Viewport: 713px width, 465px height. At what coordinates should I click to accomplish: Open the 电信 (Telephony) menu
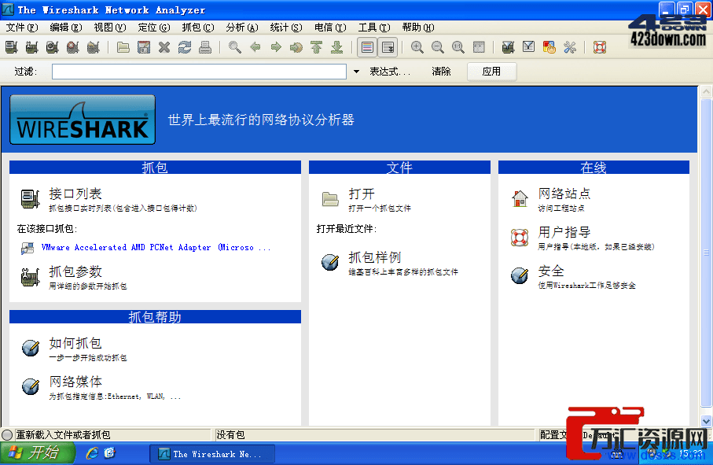pos(330,28)
